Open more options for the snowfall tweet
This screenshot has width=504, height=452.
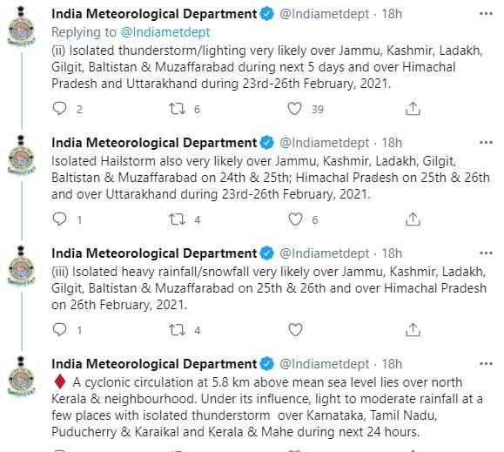coord(486,253)
